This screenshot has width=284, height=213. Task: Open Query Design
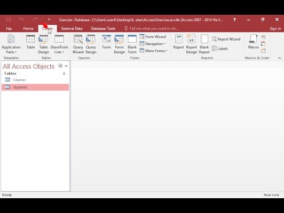point(91,44)
